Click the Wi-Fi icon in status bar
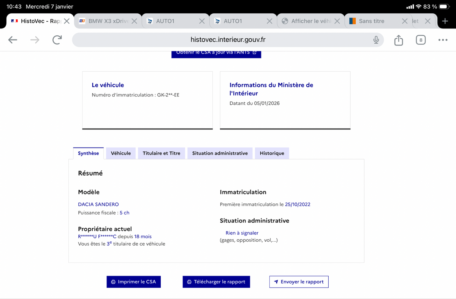The image size is (456, 299). pos(418,7)
